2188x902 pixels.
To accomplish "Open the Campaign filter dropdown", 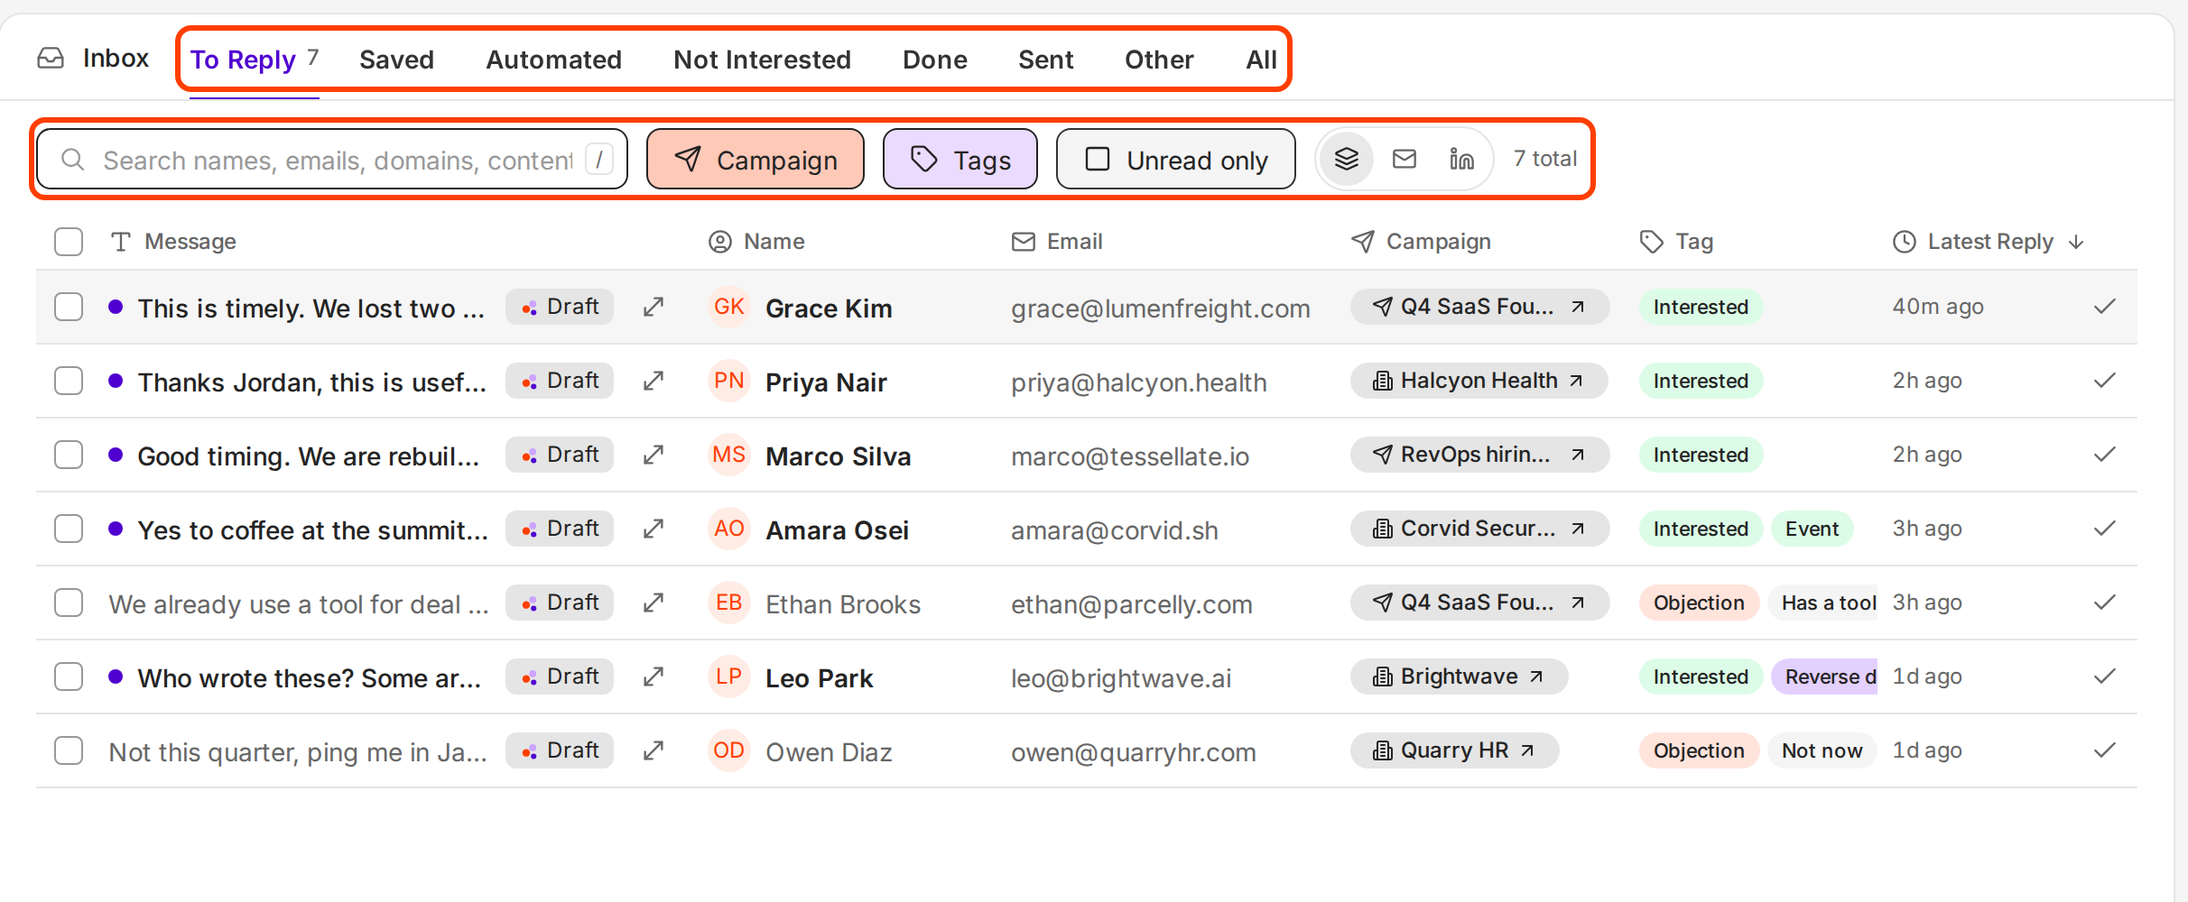I will point(756,160).
